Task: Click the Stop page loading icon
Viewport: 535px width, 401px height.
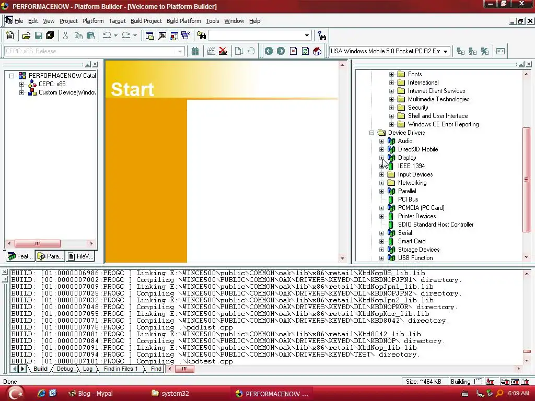Action: [293, 51]
